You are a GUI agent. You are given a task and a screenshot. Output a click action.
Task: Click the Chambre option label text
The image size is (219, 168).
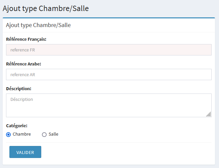coord(22,134)
